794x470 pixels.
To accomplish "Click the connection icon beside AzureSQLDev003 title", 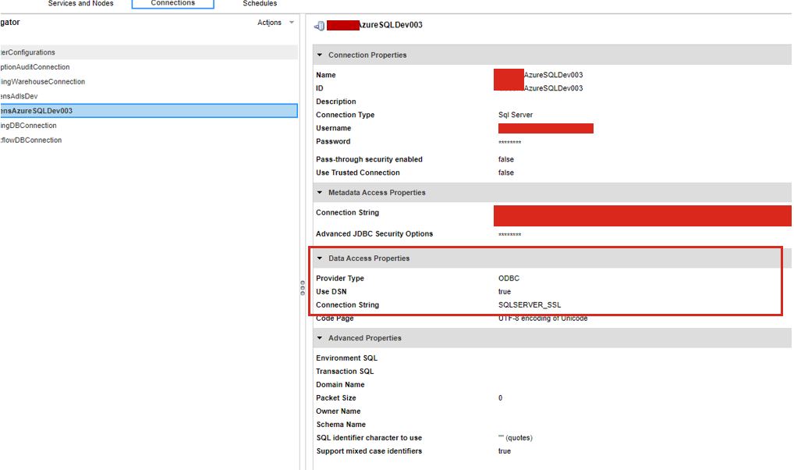I will point(319,25).
